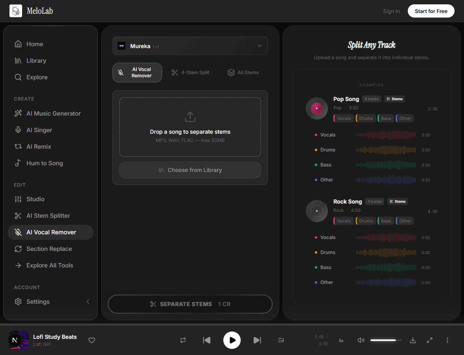
Task: Click the Rock Song vinyl thumbnail
Action: (316, 211)
